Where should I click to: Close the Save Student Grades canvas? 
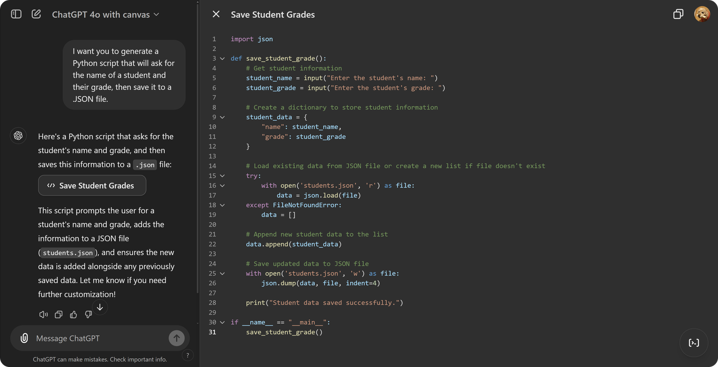[216, 14]
